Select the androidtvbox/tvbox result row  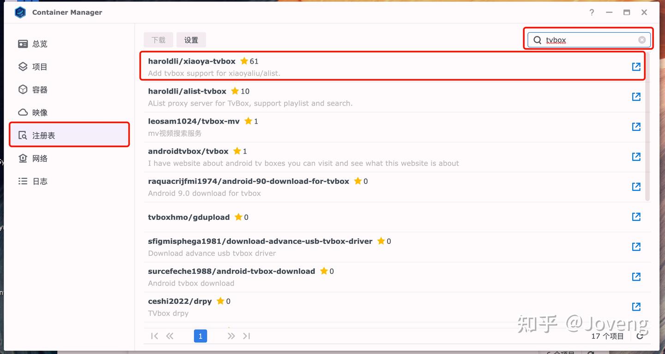(393, 157)
